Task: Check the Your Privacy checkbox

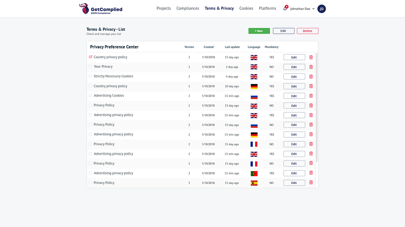Action: pyautogui.click(x=90, y=67)
